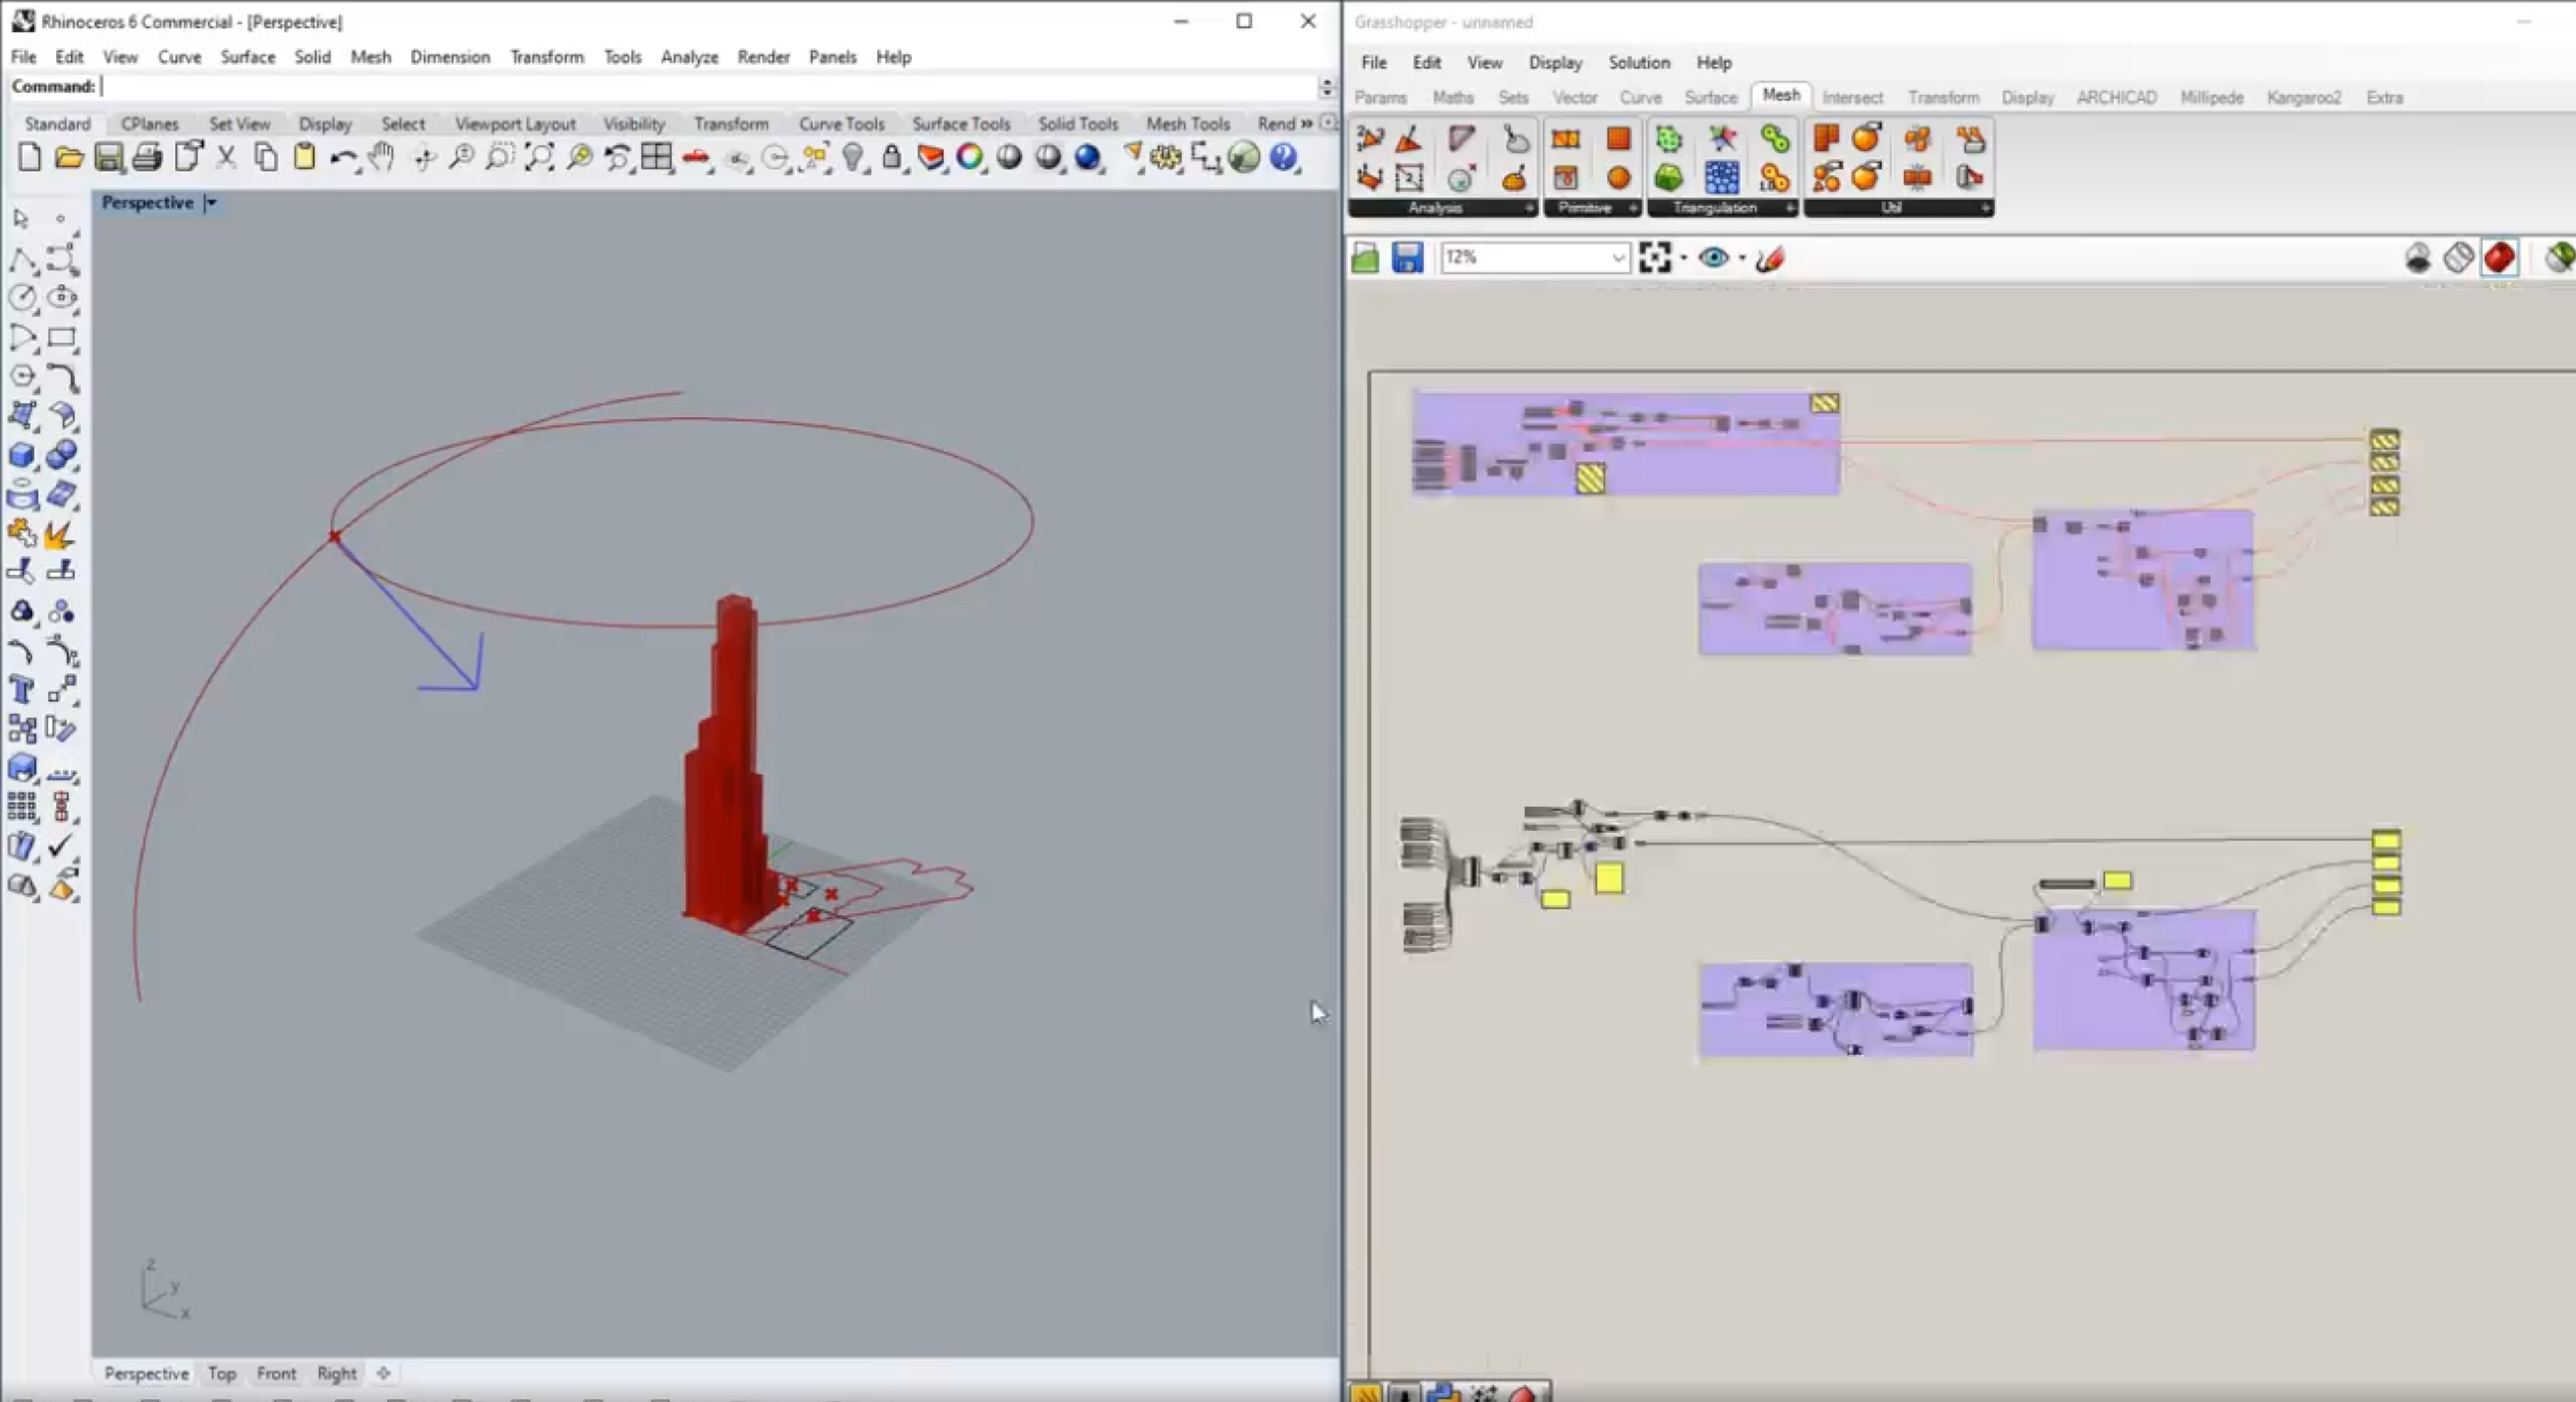The image size is (2576, 1402).
Task: Toggle wireframe preview mode icon
Action: click(x=2458, y=258)
